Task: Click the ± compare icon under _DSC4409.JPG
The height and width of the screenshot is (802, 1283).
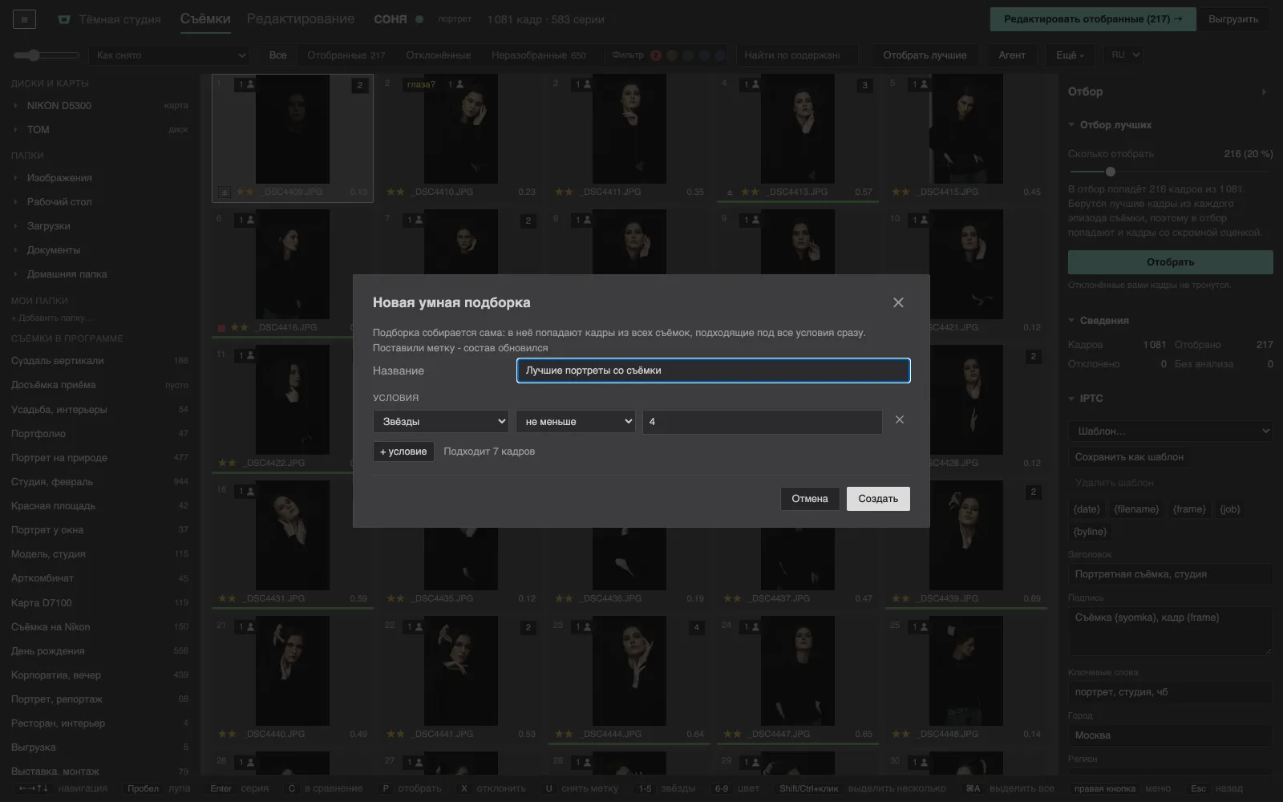Action: coord(225,192)
